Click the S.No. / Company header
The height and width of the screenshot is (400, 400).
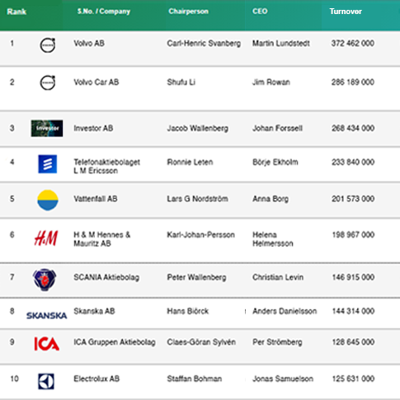[104, 12]
